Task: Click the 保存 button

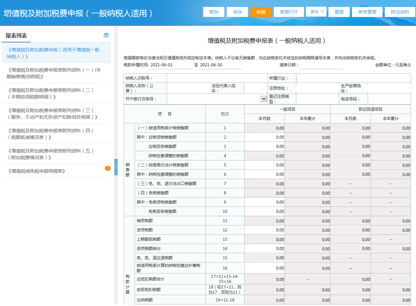Action: 237,12
